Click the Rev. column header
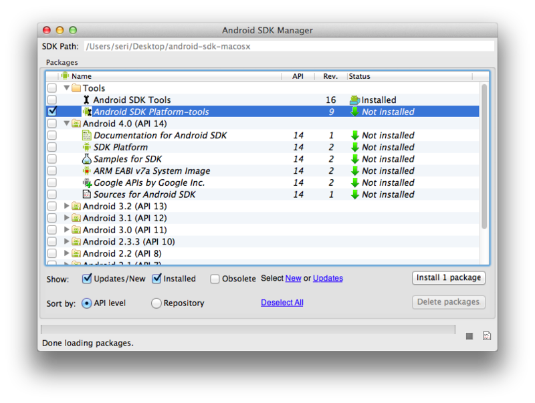535x403 pixels. (x=330, y=76)
